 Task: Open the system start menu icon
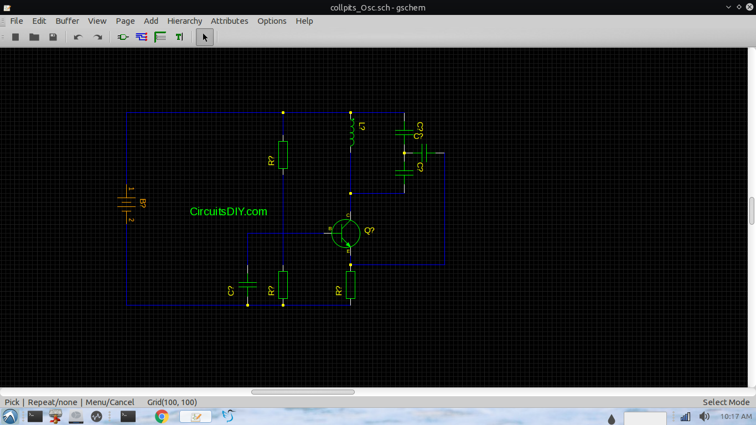click(9, 417)
